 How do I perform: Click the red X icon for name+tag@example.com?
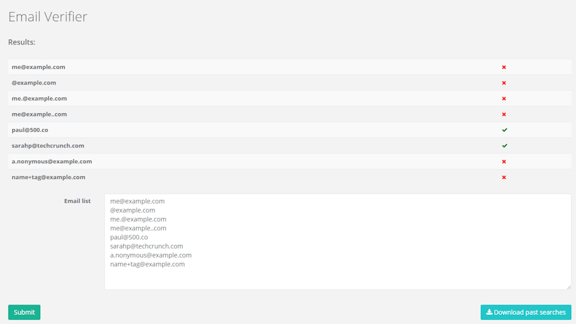pyautogui.click(x=503, y=178)
